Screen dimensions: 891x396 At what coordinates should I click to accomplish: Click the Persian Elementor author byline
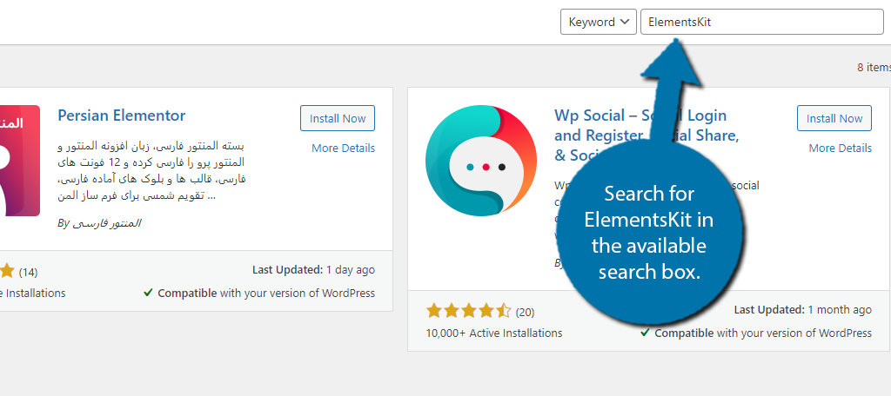(x=99, y=223)
